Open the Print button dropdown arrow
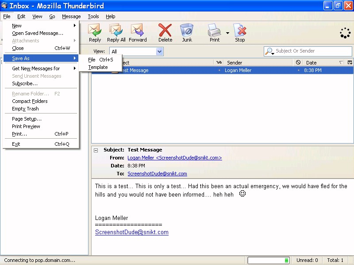 227,33
